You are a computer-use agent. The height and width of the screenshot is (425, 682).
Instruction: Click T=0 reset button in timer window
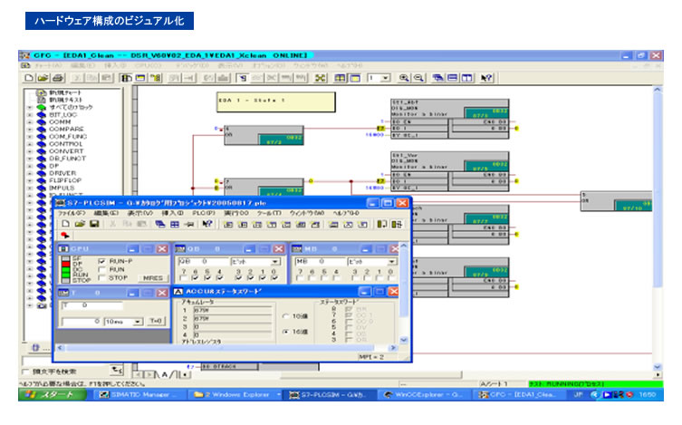tap(156, 321)
